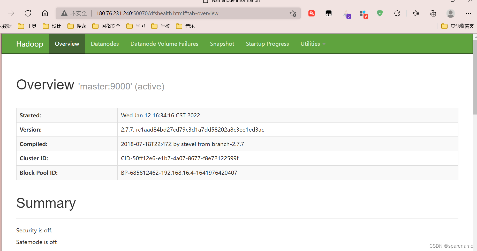Screen dimensions: 477x251
Task: Add page to favorites star icon
Action: (x=293, y=13)
